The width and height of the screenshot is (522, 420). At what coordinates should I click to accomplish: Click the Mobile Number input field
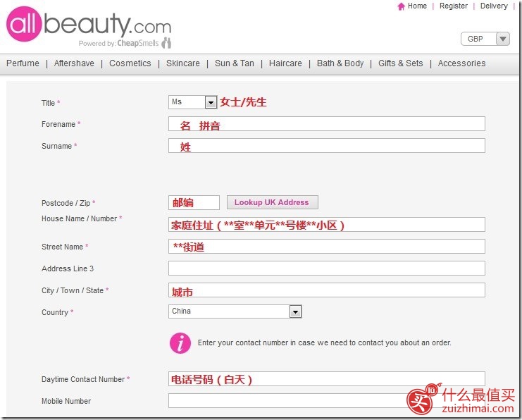327,401
